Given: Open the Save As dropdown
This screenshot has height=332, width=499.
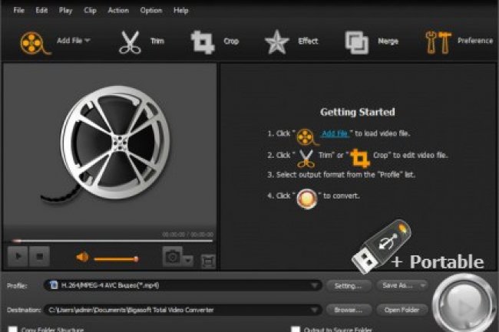Looking at the screenshot, I should 402,285.
